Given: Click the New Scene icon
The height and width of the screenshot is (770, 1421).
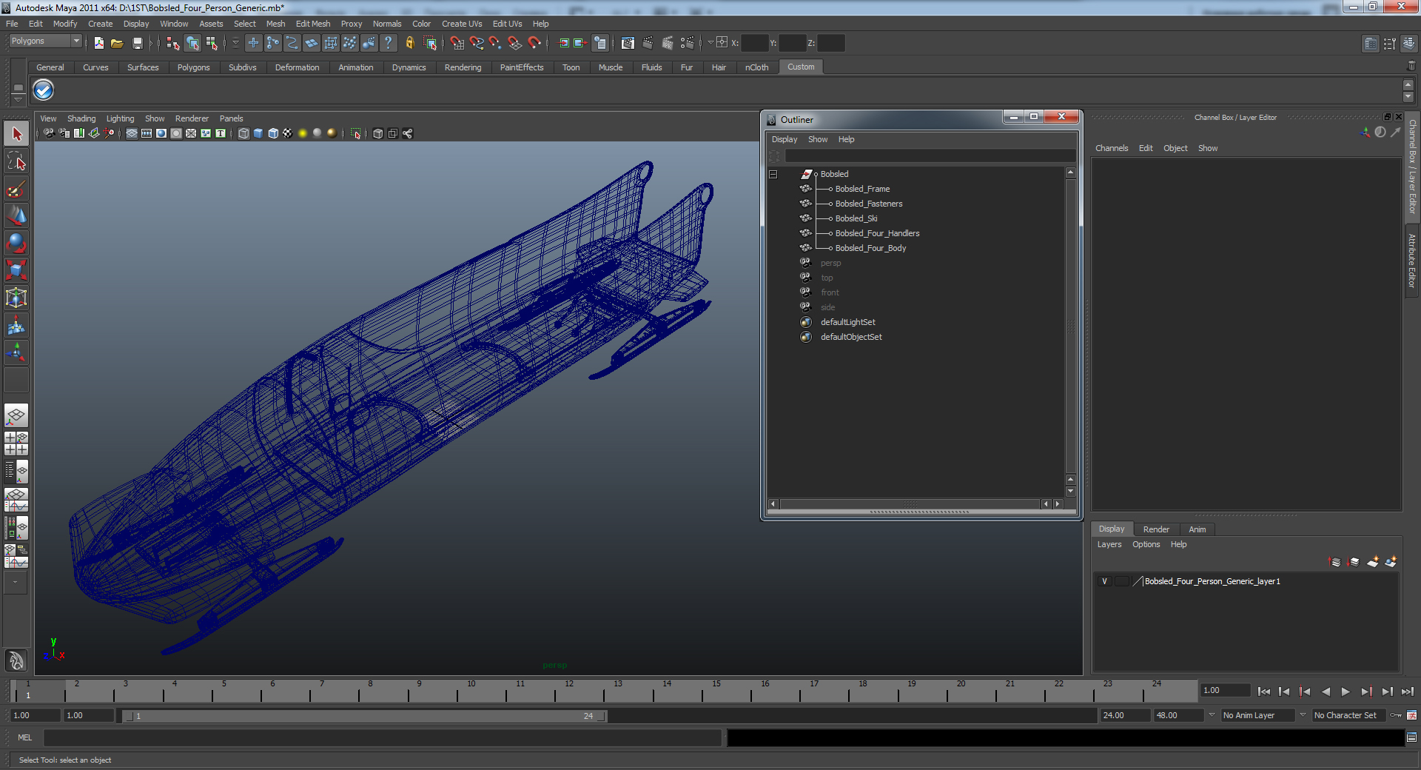Looking at the screenshot, I should tap(99, 43).
